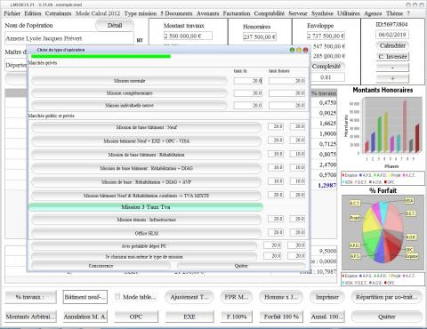427x329 pixels.
Task: Click the Forfait 100 % button
Action: pyautogui.click(x=281, y=317)
